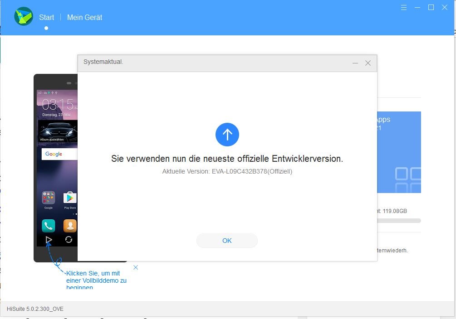This screenshot has height=319, width=456.
Task: Open the HiSuite hamburger menu
Action: [x=404, y=8]
